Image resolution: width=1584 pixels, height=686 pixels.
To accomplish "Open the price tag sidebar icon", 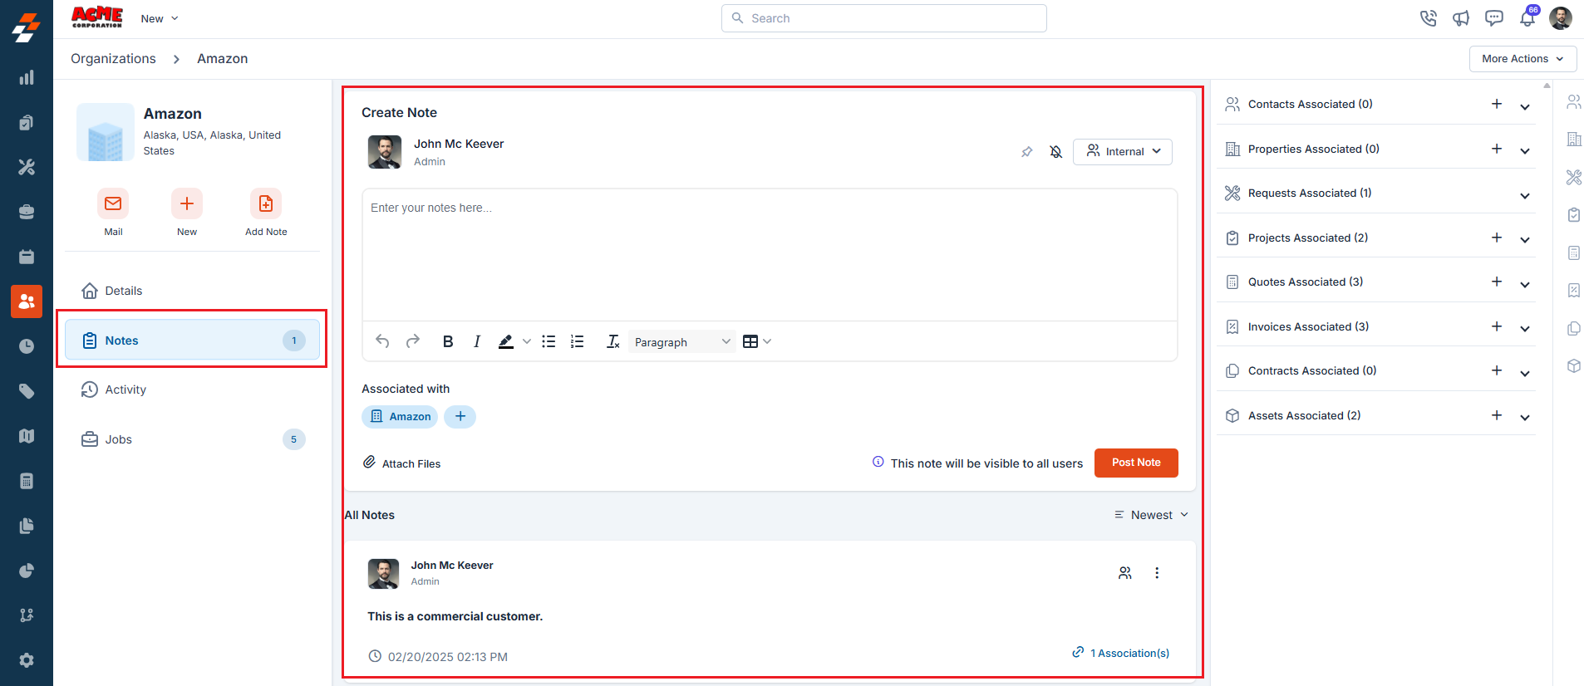I will point(27,391).
